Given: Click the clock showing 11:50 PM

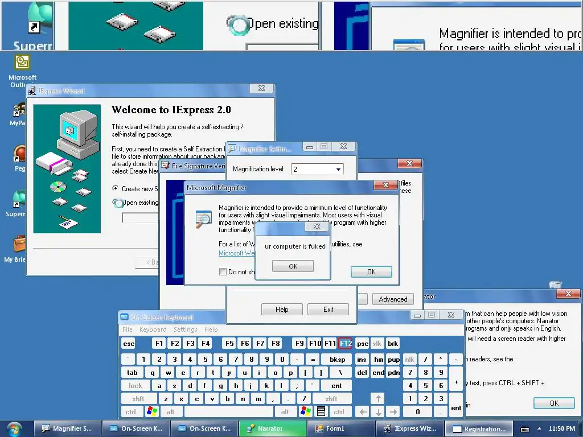Looking at the screenshot, I should click(561, 428).
